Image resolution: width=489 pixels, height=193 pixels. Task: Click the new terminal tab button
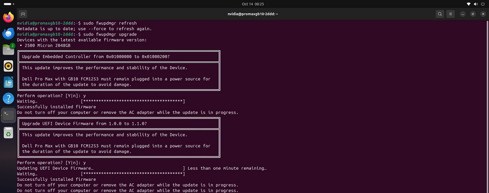click(x=23, y=14)
